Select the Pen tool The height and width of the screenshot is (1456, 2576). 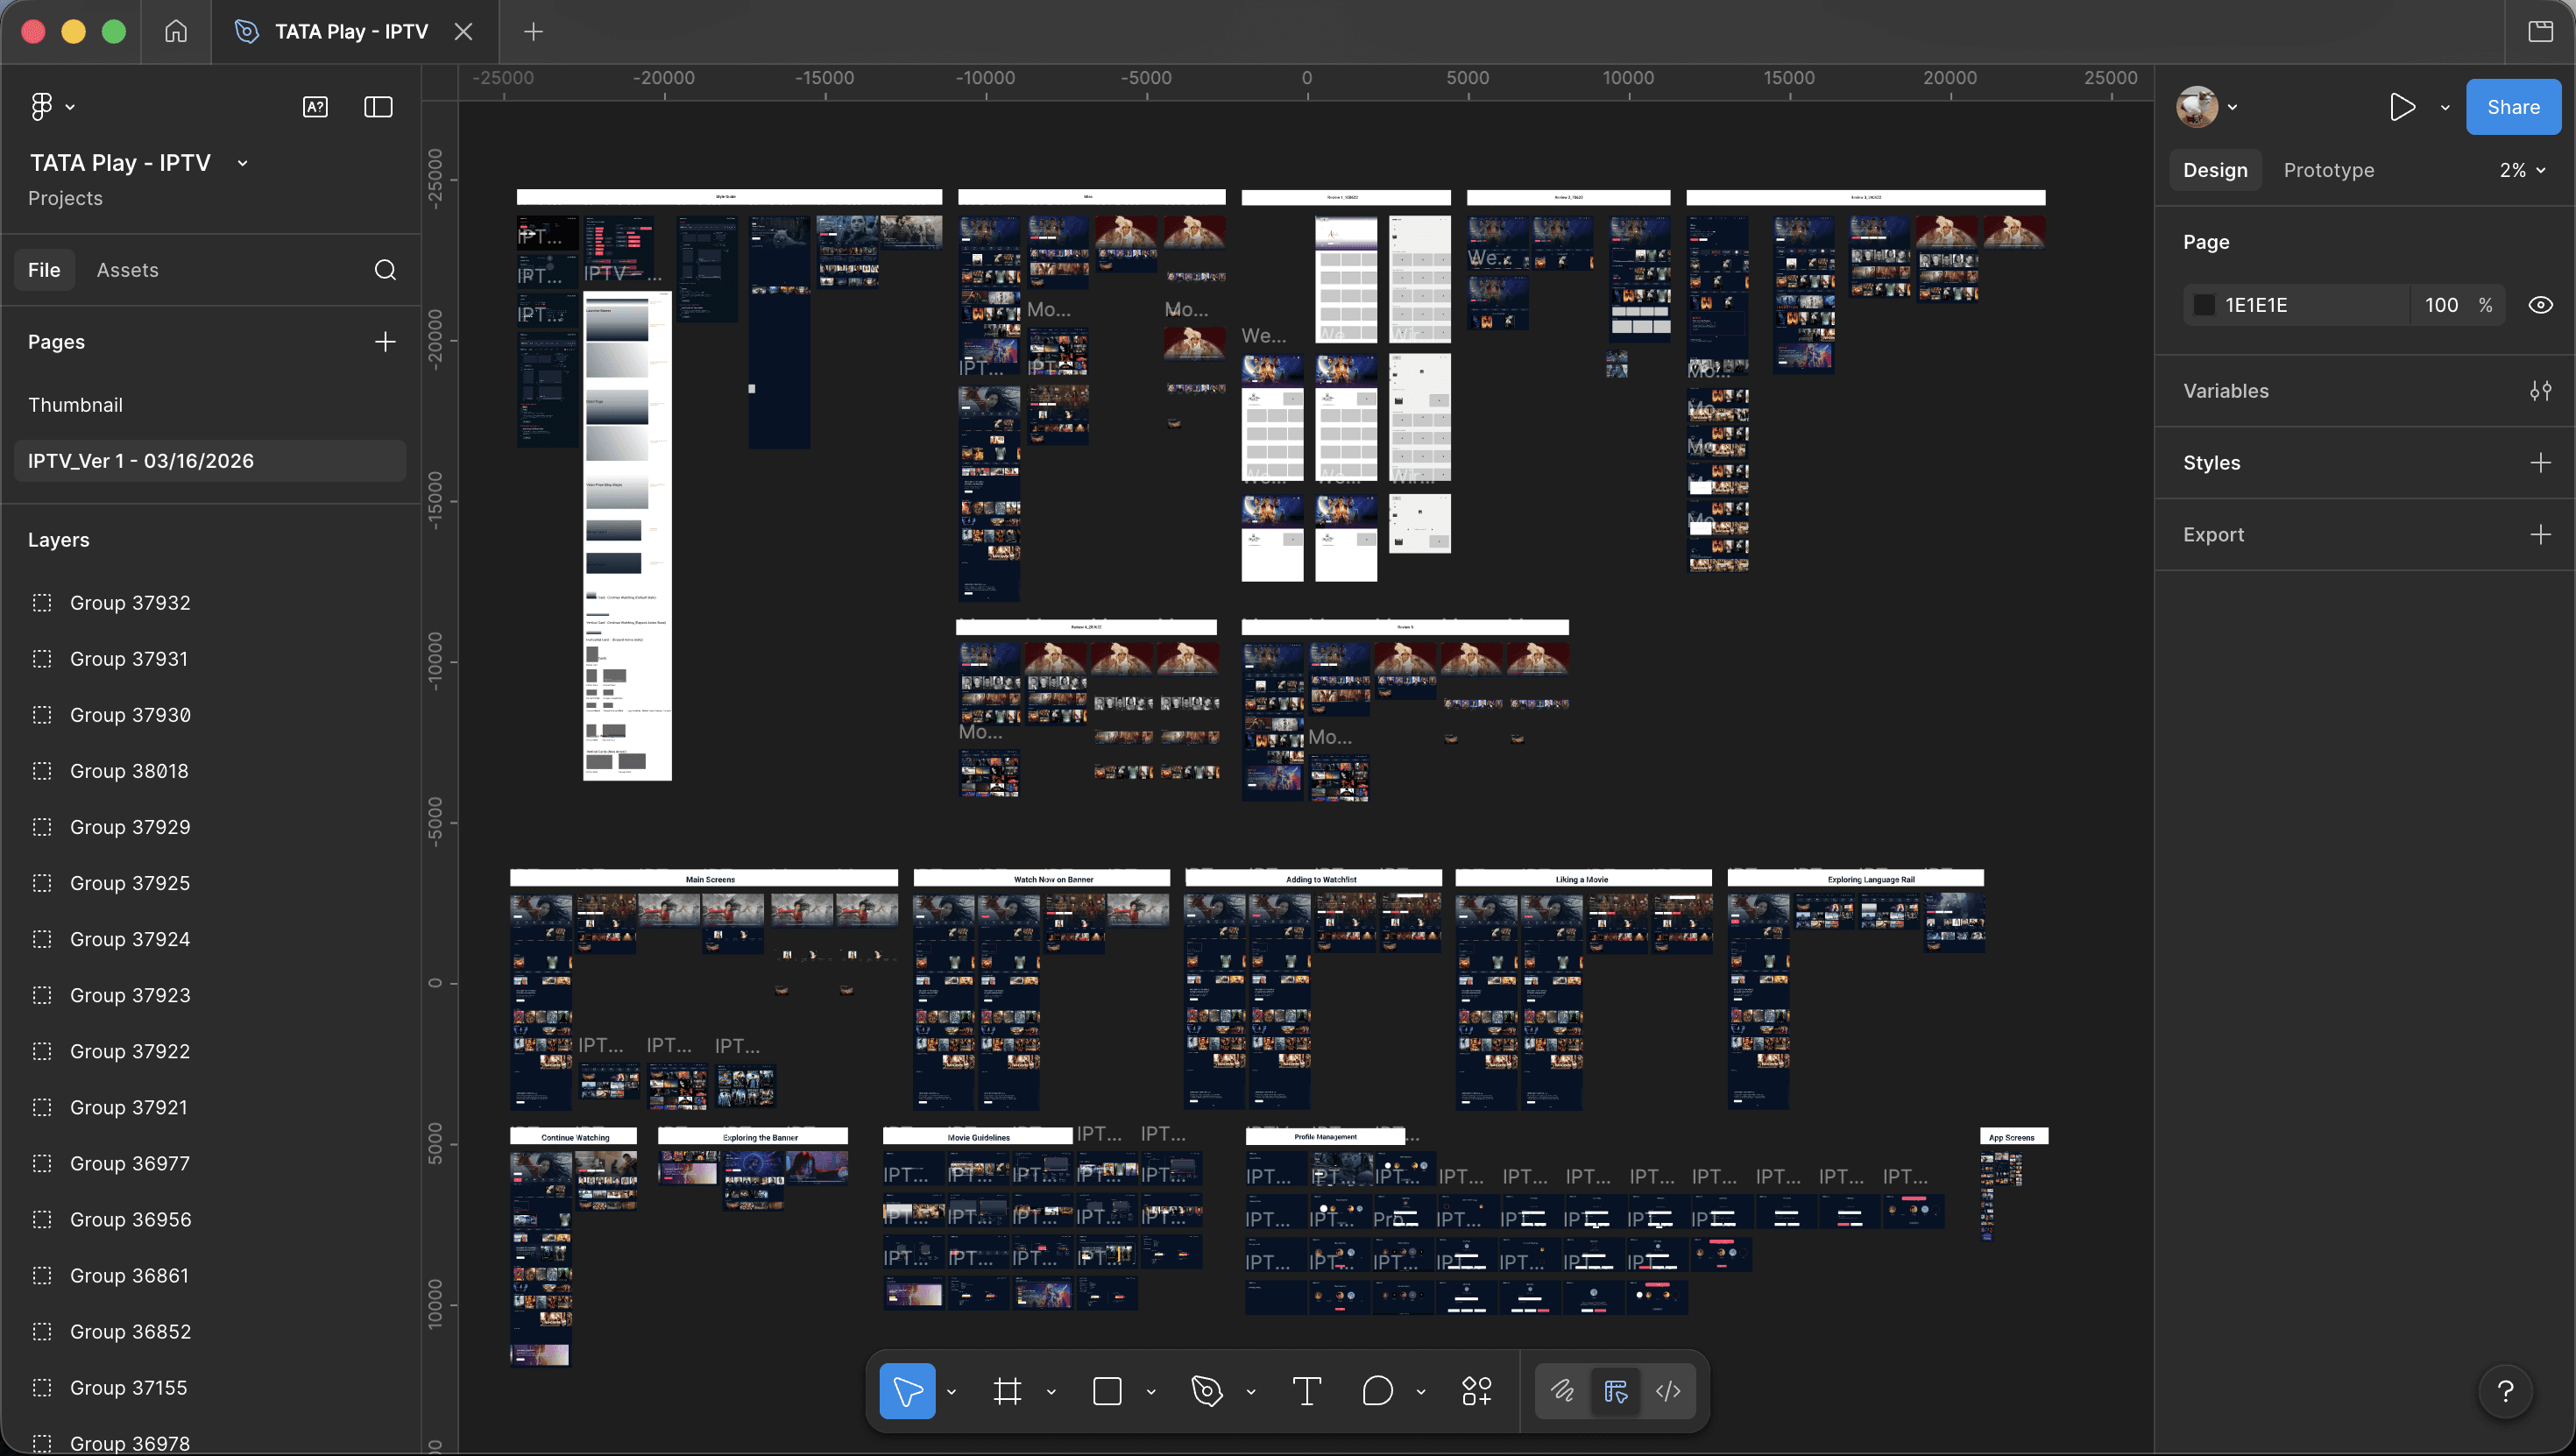point(1207,1391)
